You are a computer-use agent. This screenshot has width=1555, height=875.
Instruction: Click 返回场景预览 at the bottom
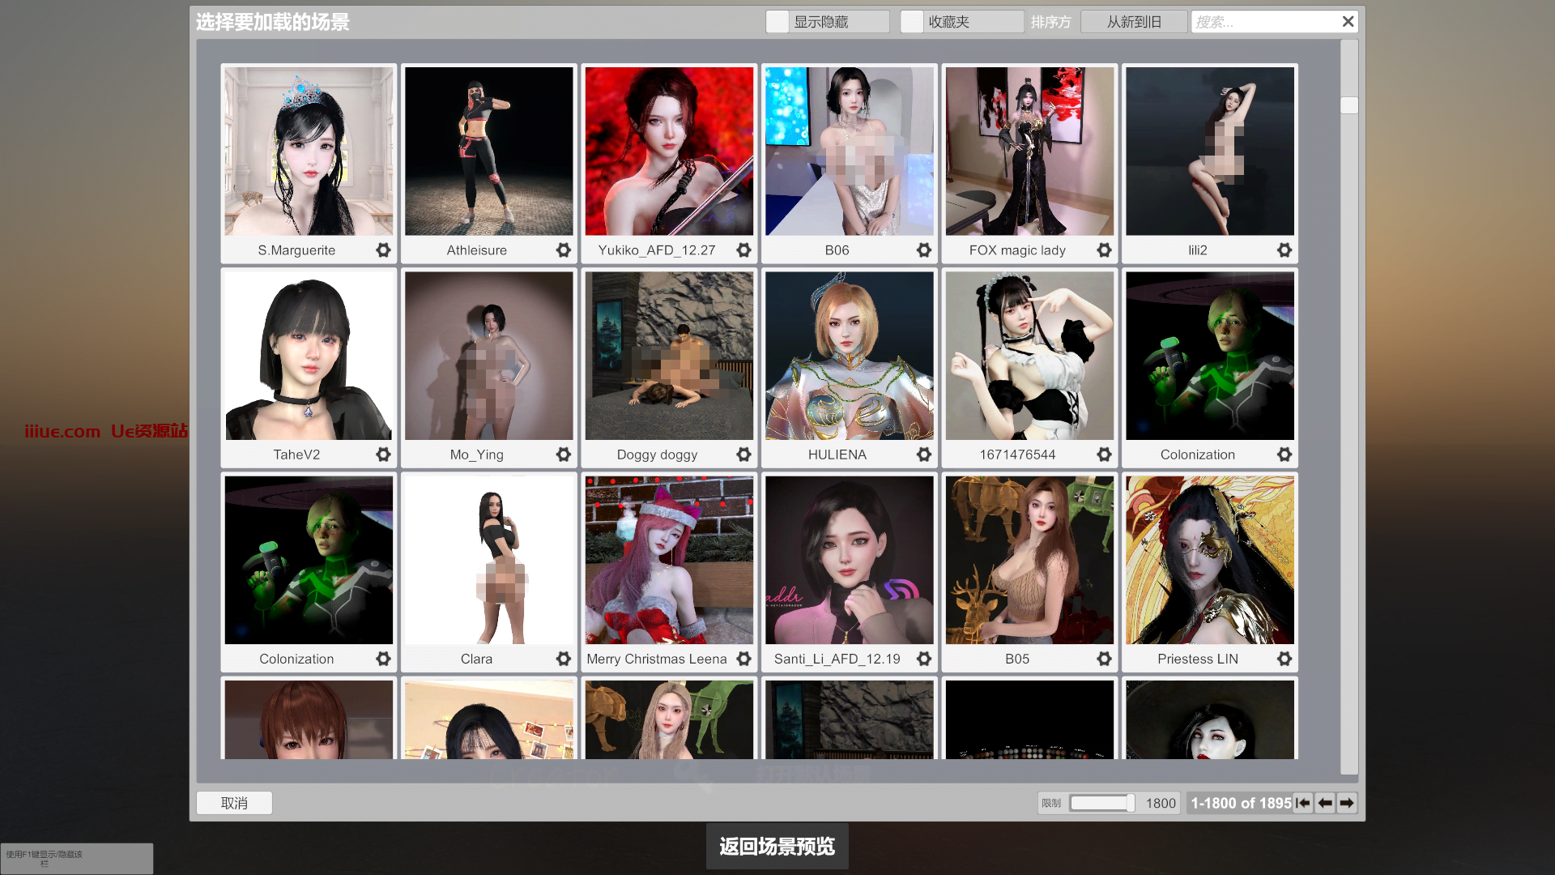777,846
